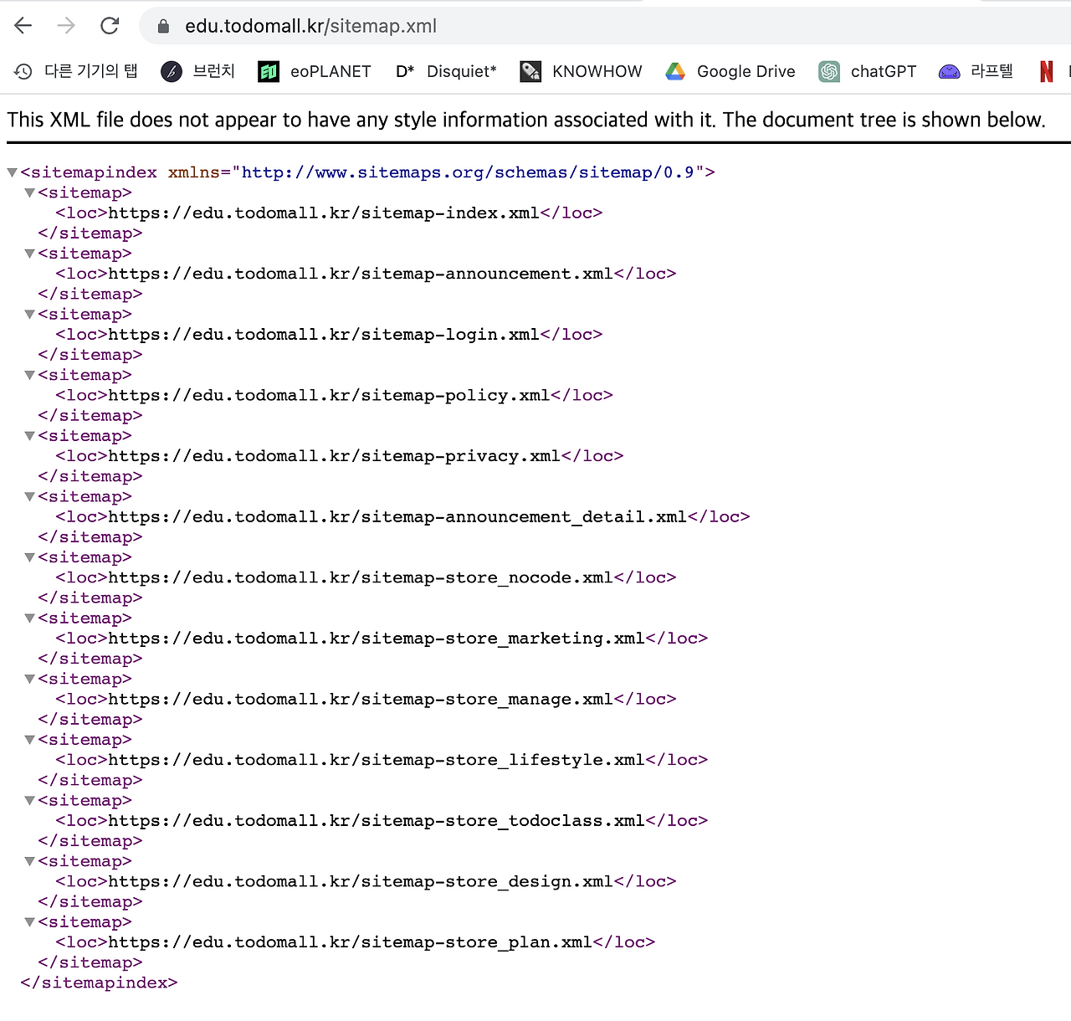This screenshot has width=1071, height=1021.
Task: Open the 브런치 bookmark
Action: [197, 71]
